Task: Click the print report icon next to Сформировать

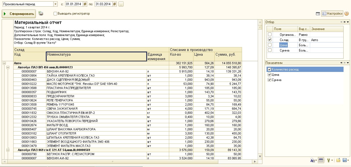Action: [41, 13]
